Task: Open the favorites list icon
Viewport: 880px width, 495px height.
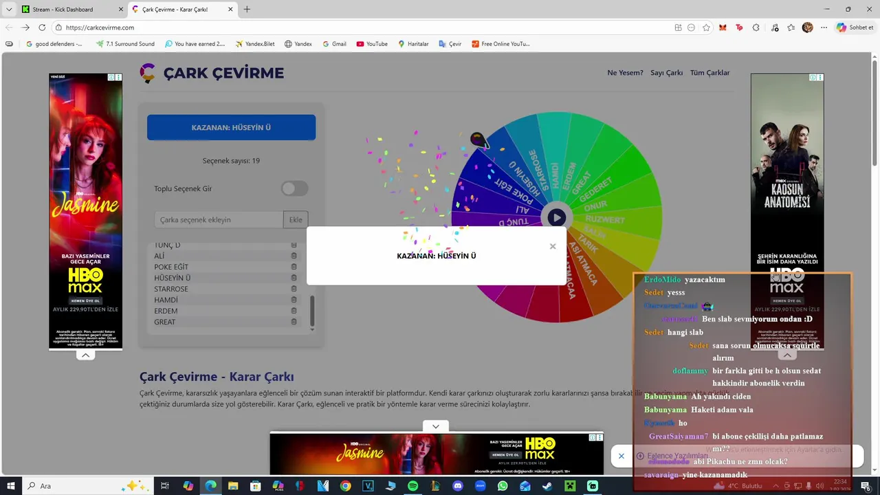Action: (791, 27)
